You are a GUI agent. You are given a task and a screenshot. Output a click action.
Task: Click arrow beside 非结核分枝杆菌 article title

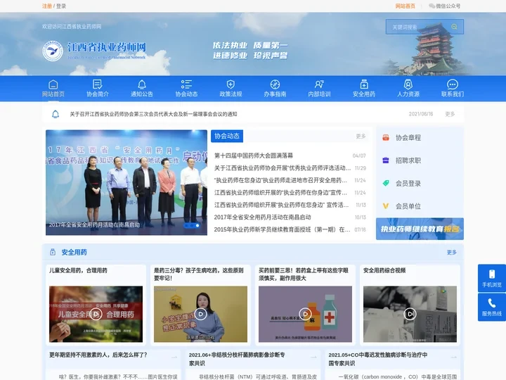[313, 357]
